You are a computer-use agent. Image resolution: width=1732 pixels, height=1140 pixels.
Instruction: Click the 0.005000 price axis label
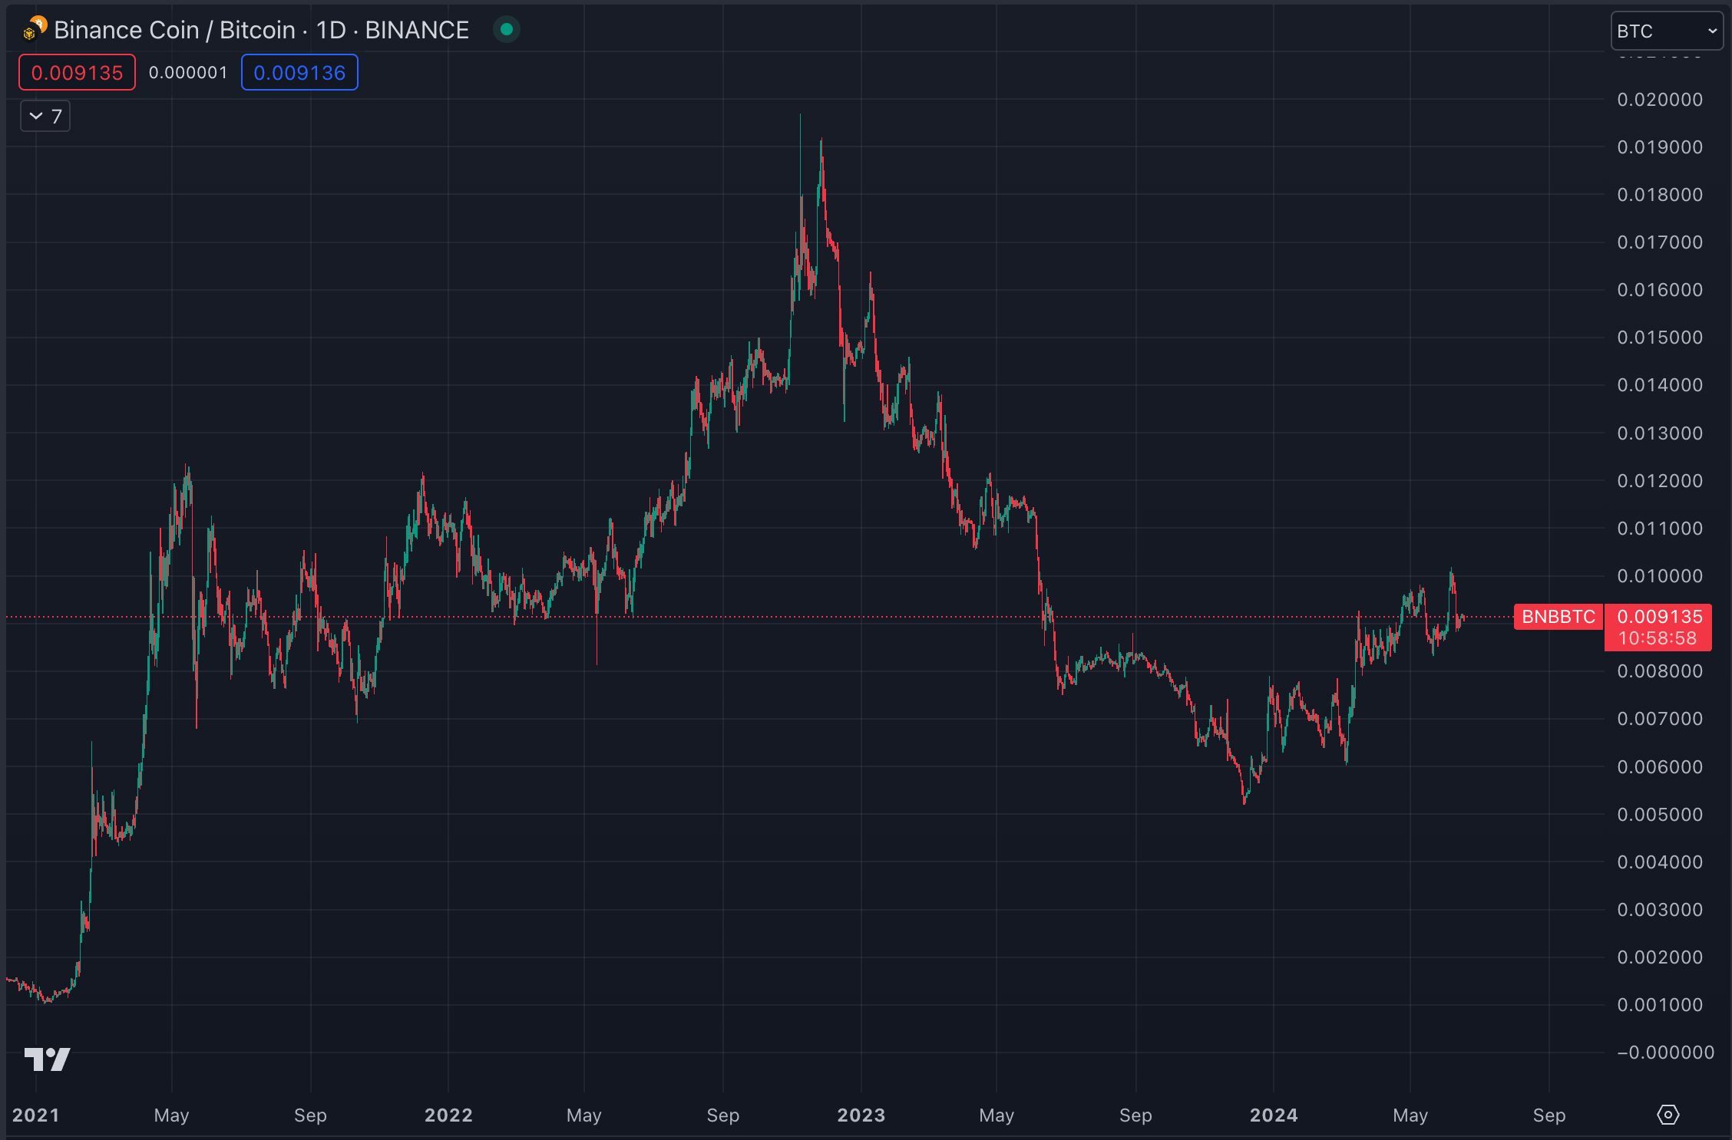pyautogui.click(x=1660, y=815)
